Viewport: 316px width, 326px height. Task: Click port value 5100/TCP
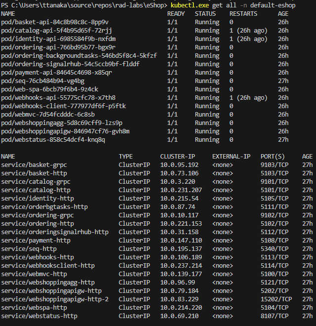coord(274,274)
